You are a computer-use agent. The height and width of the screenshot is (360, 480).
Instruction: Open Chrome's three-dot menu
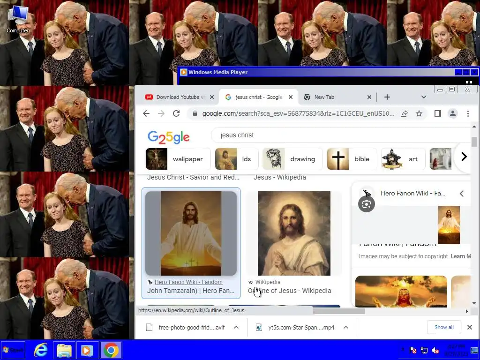click(x=468, y=113)
